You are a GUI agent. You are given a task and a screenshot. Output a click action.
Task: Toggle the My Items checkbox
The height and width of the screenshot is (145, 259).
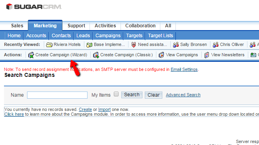click(x=116, y=94)
